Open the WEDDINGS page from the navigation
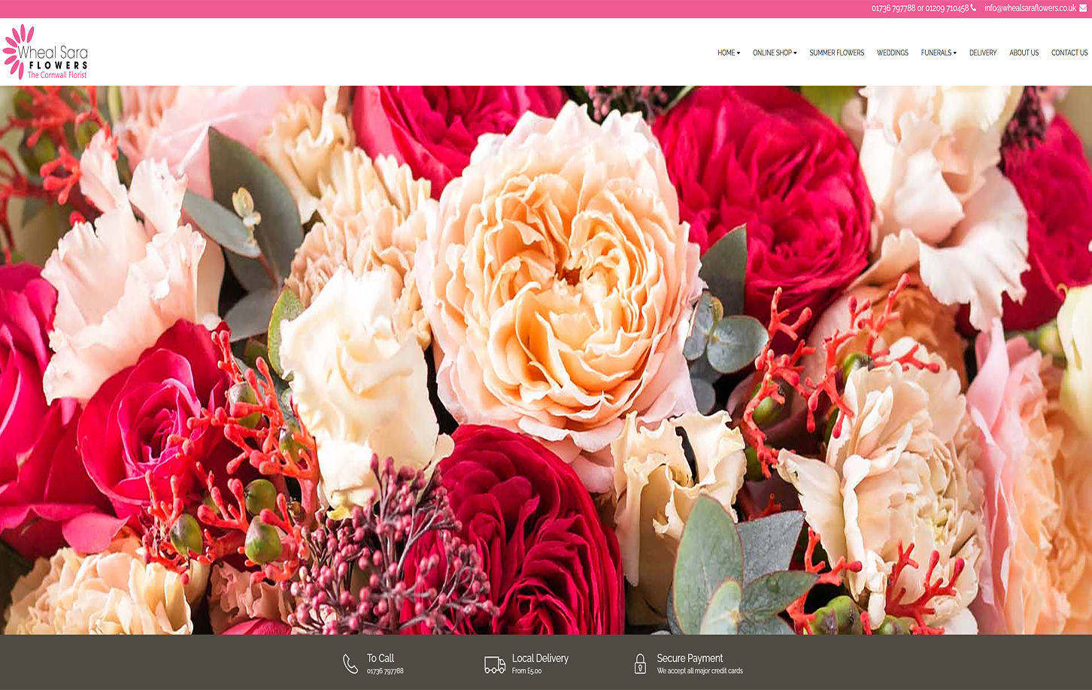The height and width of the screenshot is (690, 1092). [892, 53]
